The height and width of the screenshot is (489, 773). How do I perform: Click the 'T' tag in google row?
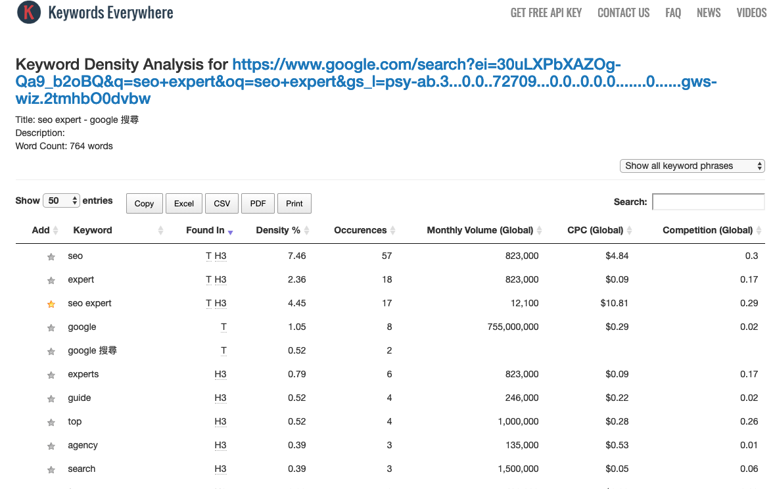tap(223, 327)
